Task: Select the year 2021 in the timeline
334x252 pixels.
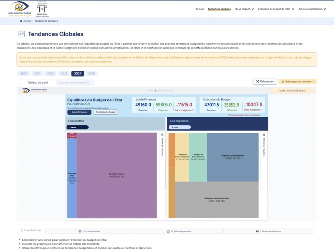Action: (37, 73)
